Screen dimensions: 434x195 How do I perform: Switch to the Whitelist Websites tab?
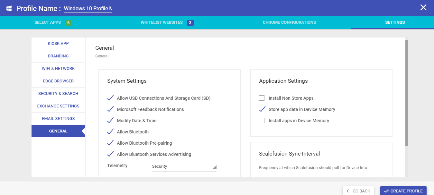click(162, 22)
